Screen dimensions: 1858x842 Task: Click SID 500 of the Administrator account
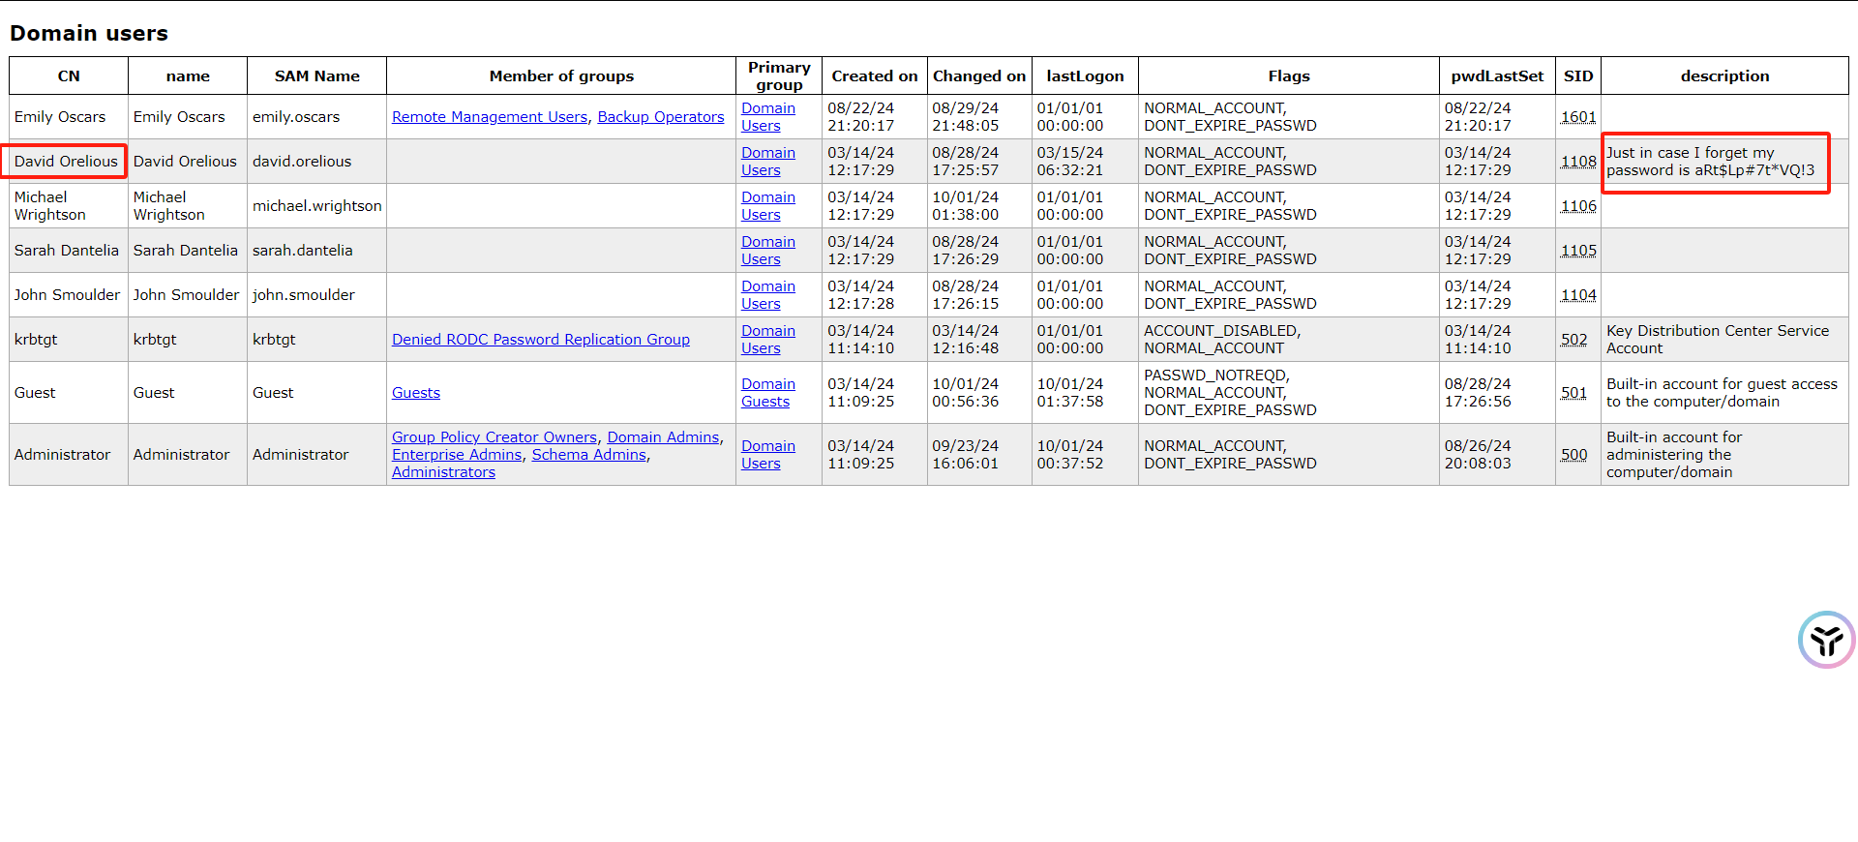[x=1573, y=455]
